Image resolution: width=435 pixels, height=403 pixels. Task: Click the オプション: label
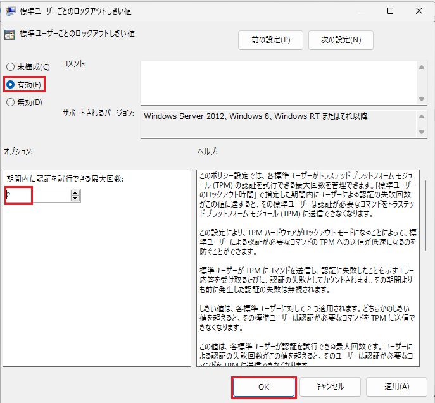pyautogui.click(x=18, y=152)
